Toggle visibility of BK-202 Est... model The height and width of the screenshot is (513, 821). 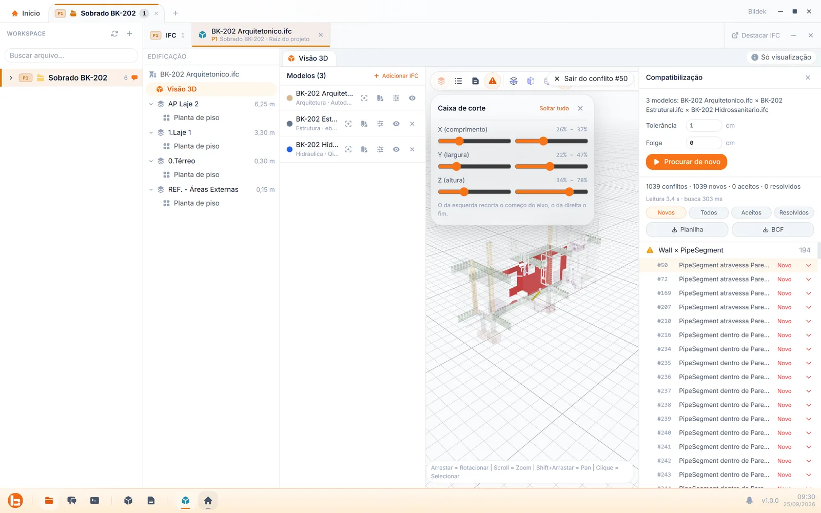pos(396,124)
